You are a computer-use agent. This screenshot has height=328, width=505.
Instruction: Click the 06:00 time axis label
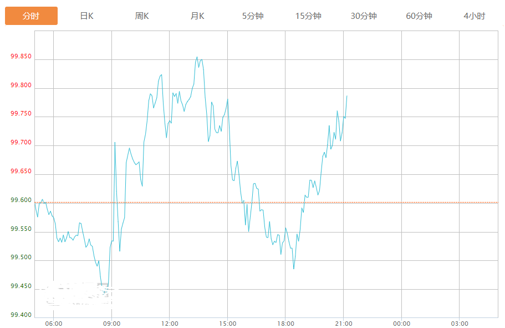click(53, 324)
